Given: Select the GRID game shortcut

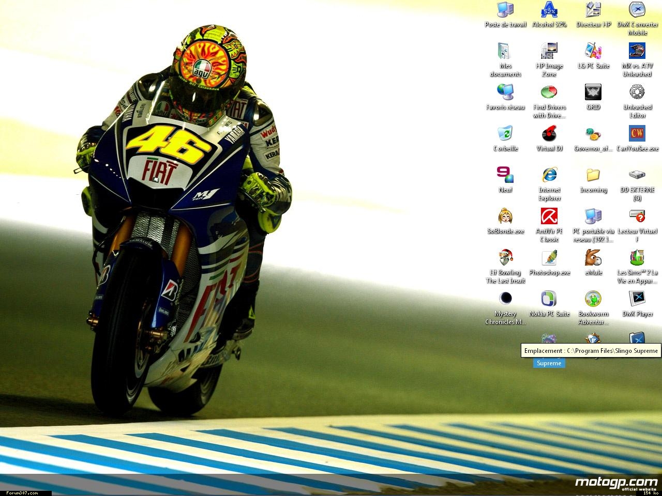Looking at the screenshot, I should click(593, 92).
